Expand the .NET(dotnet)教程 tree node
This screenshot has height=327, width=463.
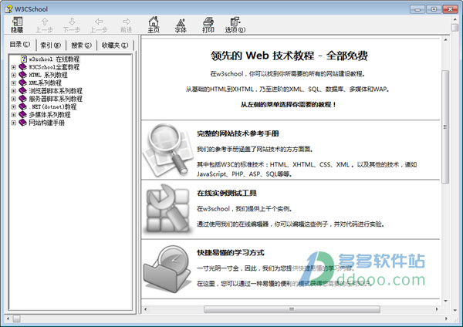point(14,107)
